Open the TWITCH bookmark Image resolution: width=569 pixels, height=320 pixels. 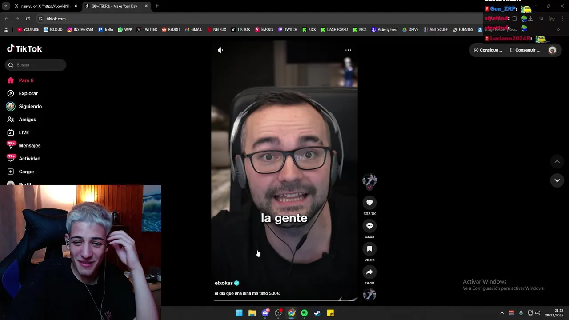(x=288, y=30)
